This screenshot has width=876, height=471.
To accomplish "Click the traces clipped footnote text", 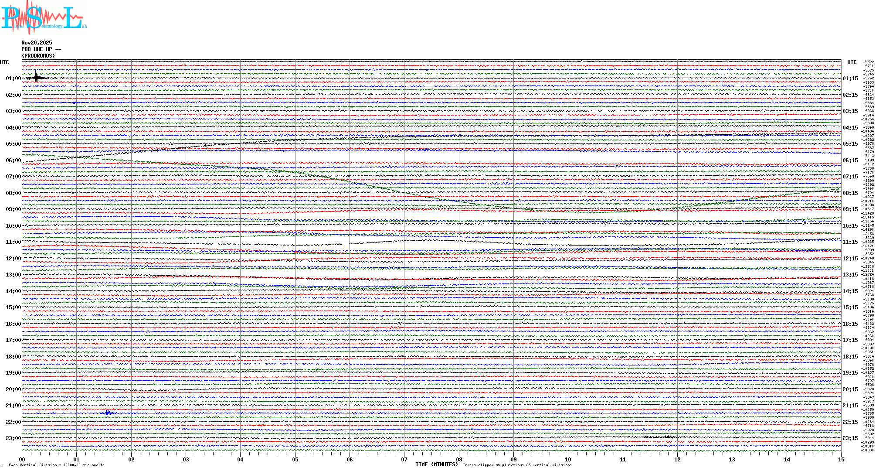I will tap(517, 465).
